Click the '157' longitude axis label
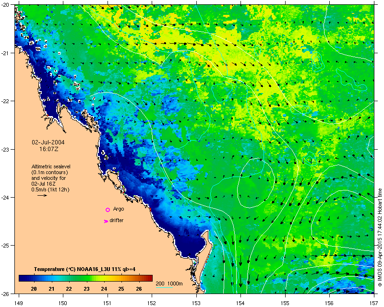 374,303
